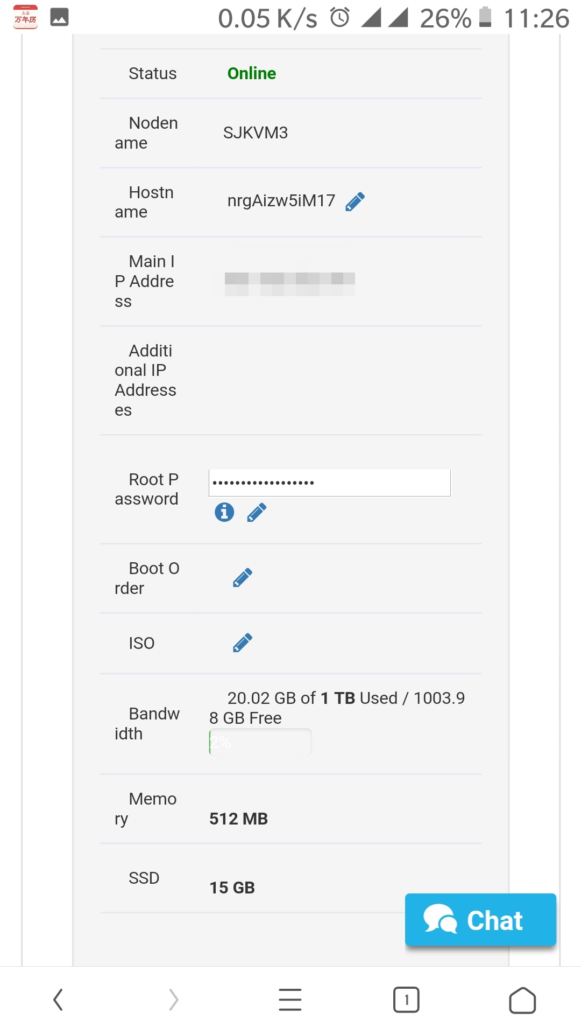The width and height of the screenshot is (581, 1034).
Task: Tap the browser forward arrow
Action: coord(173,1000)
